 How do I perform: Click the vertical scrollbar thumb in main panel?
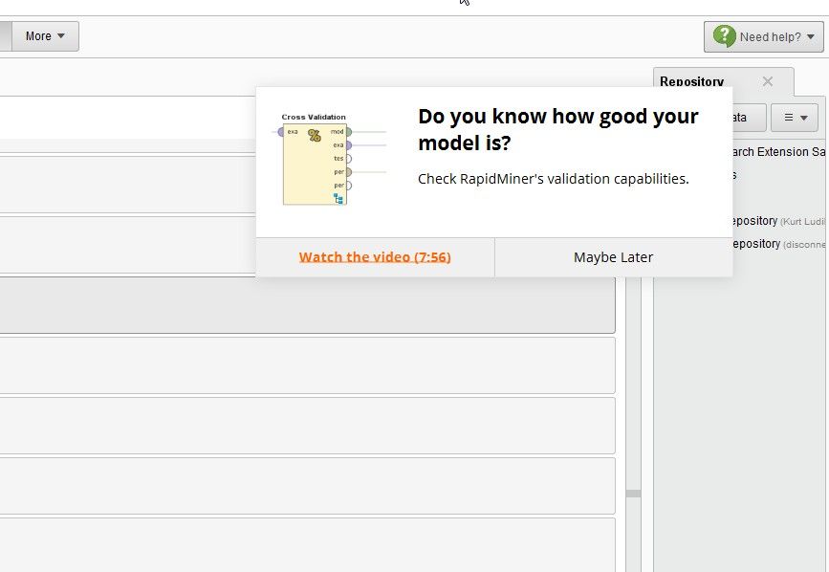pyautogui.click(x=633, y=494)
